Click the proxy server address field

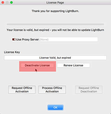click(68, 39)
